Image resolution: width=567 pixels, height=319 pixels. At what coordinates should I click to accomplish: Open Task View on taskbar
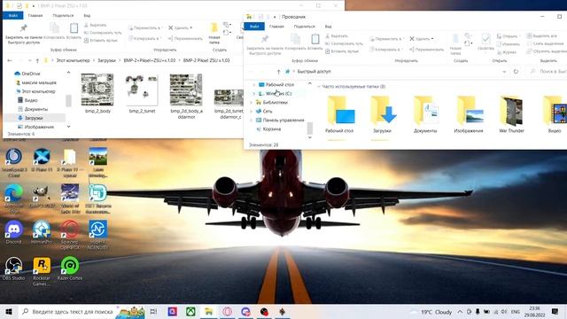click(153, 311)
